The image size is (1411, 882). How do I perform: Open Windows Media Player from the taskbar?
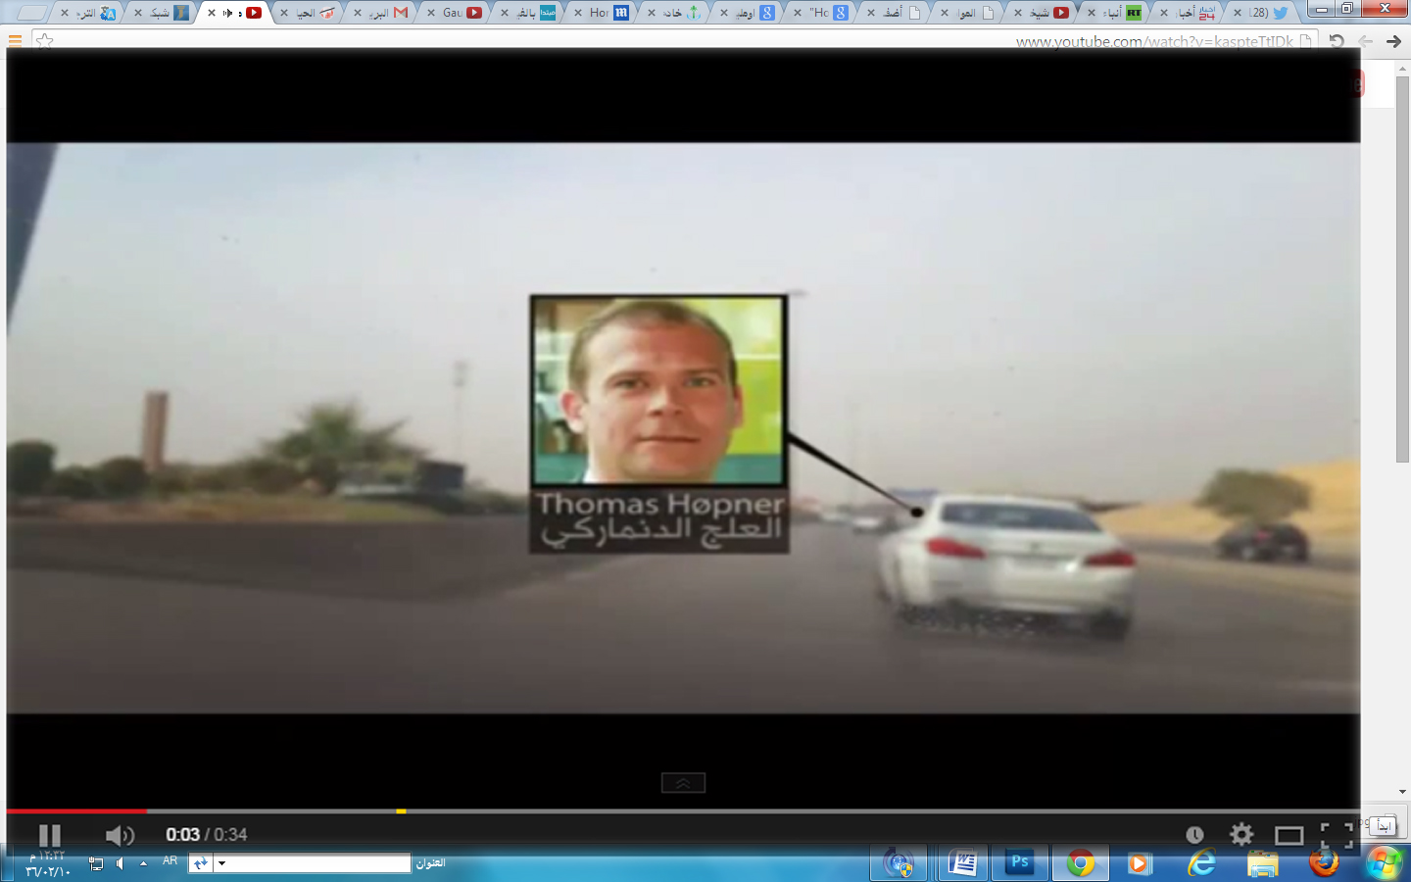(x=1139, y=863)
